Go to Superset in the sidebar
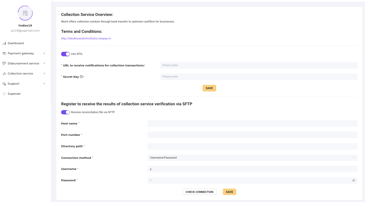The width and height of the screenshot is (365, 202). tap(14, 94)
